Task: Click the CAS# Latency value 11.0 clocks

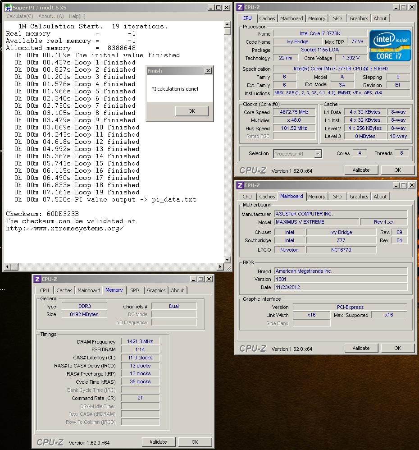Action: point(140,358)
